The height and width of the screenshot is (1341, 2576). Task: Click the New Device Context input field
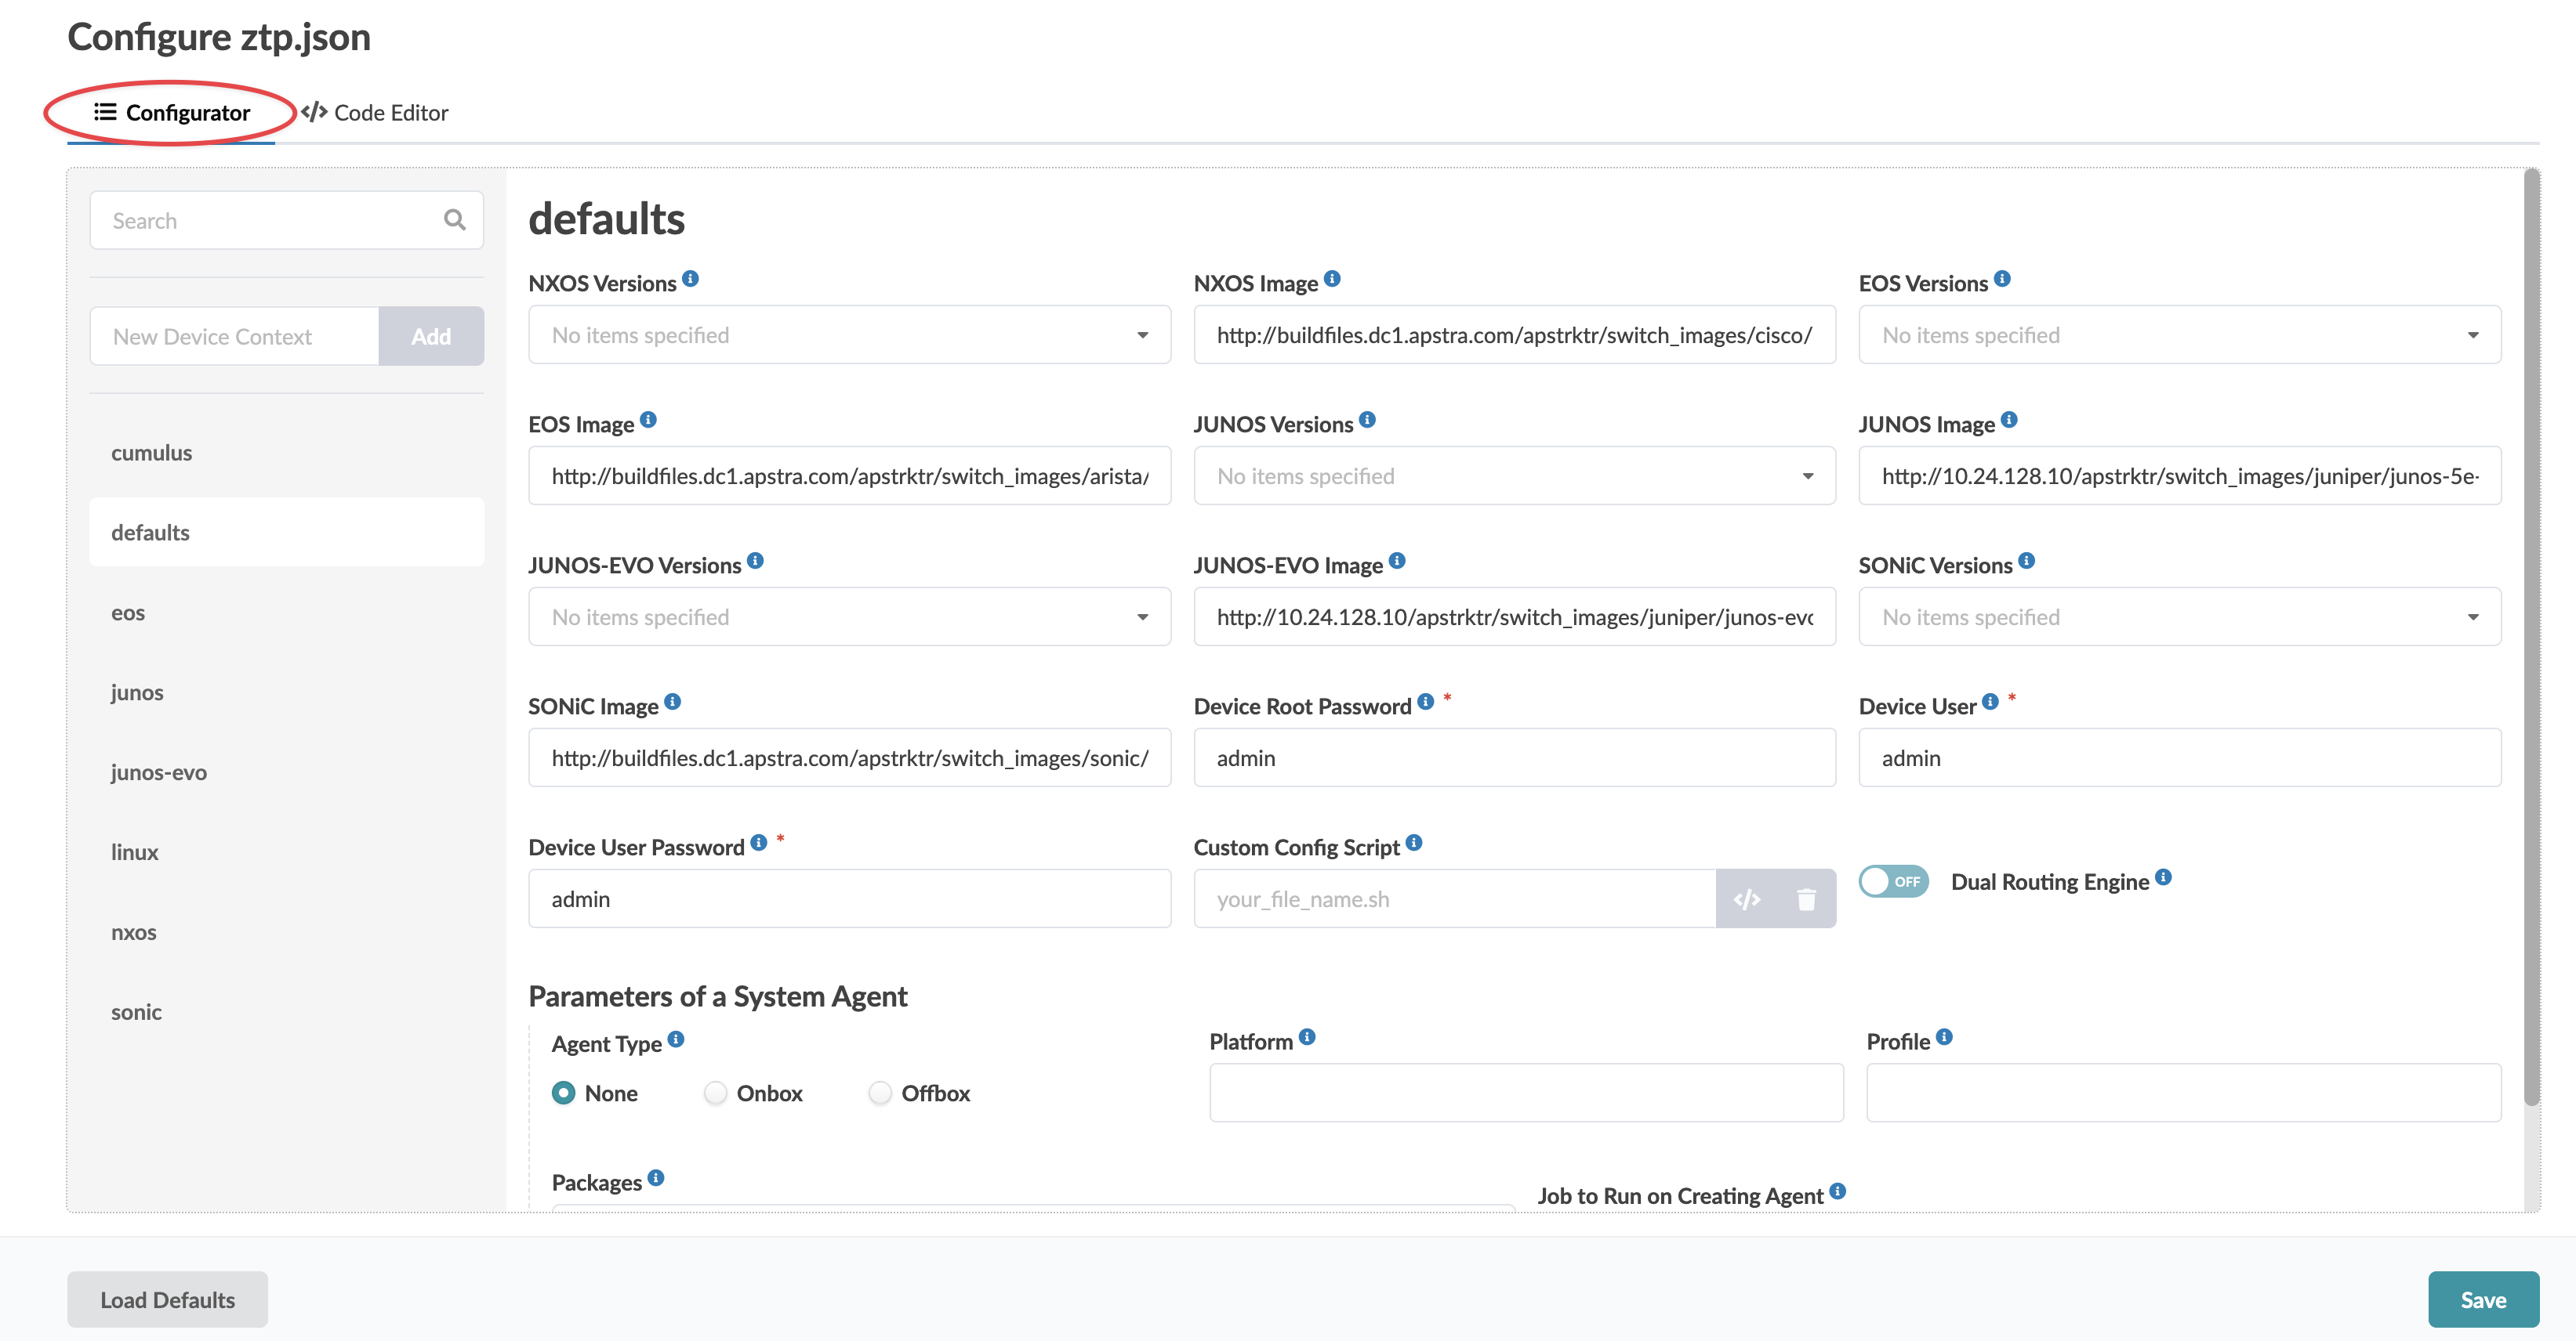tap(234, 337)
